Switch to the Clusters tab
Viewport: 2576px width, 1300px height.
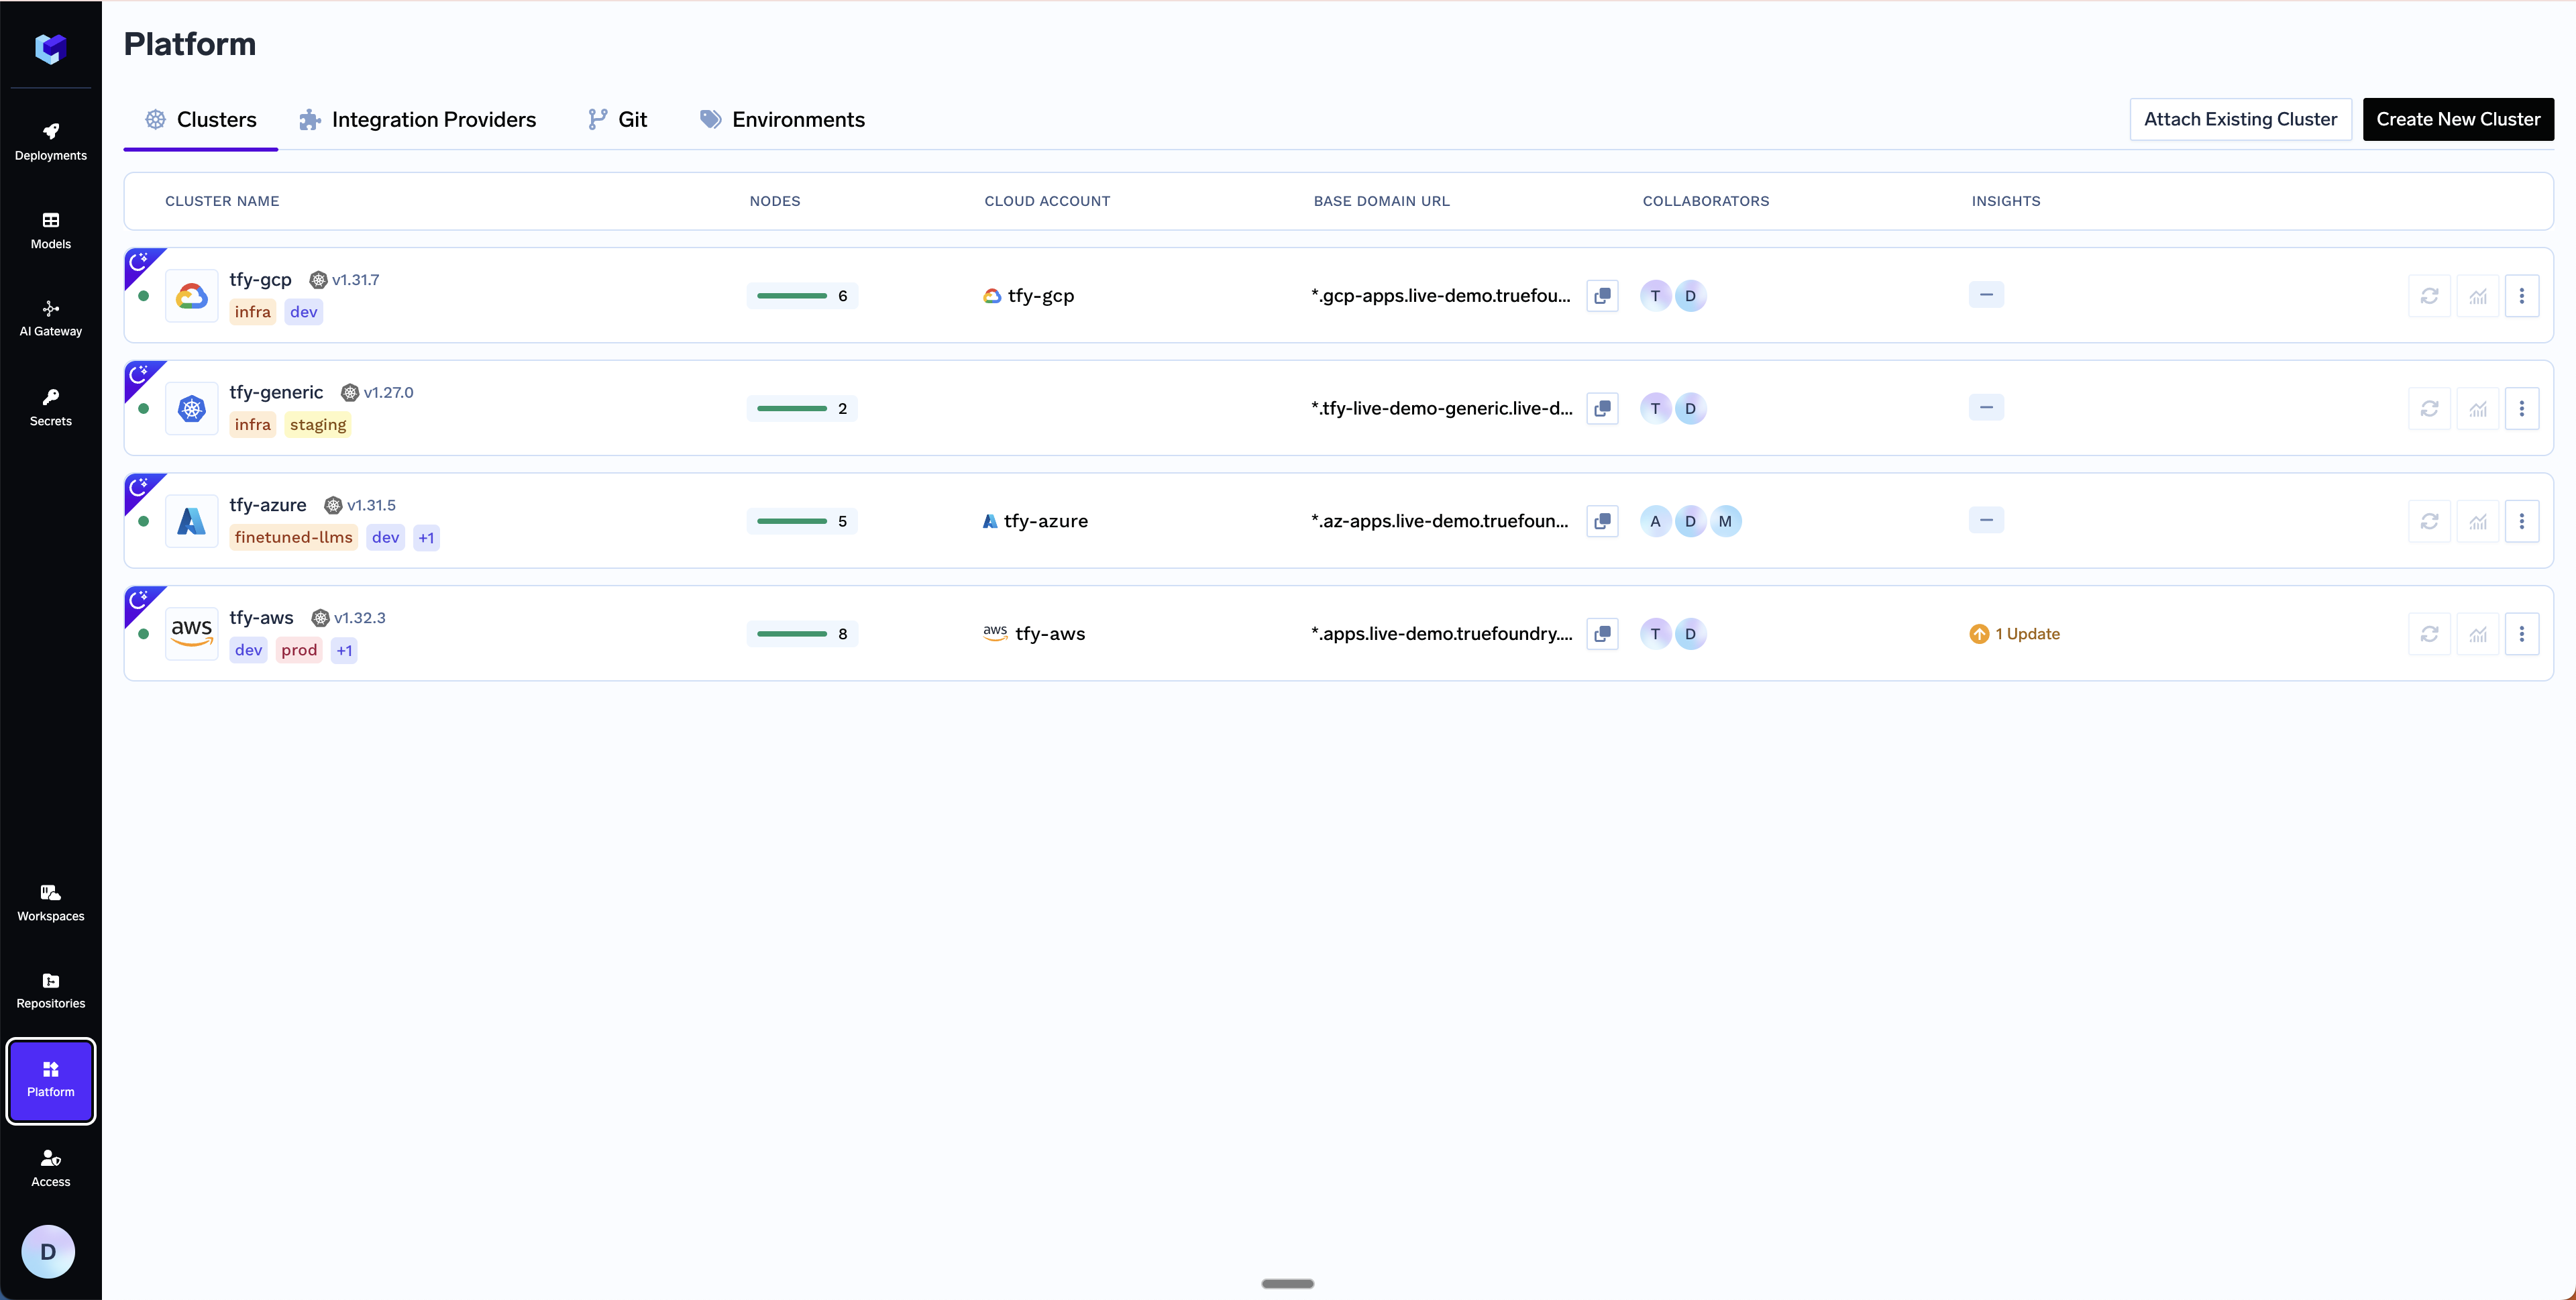point(200,119)
